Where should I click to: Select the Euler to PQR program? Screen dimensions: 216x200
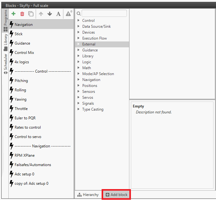point(25,118)
